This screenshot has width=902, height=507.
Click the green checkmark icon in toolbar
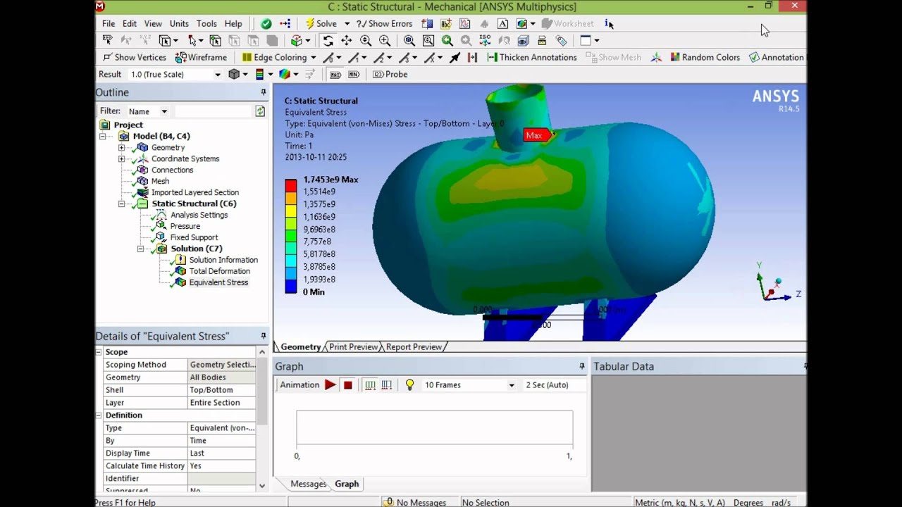266,23
